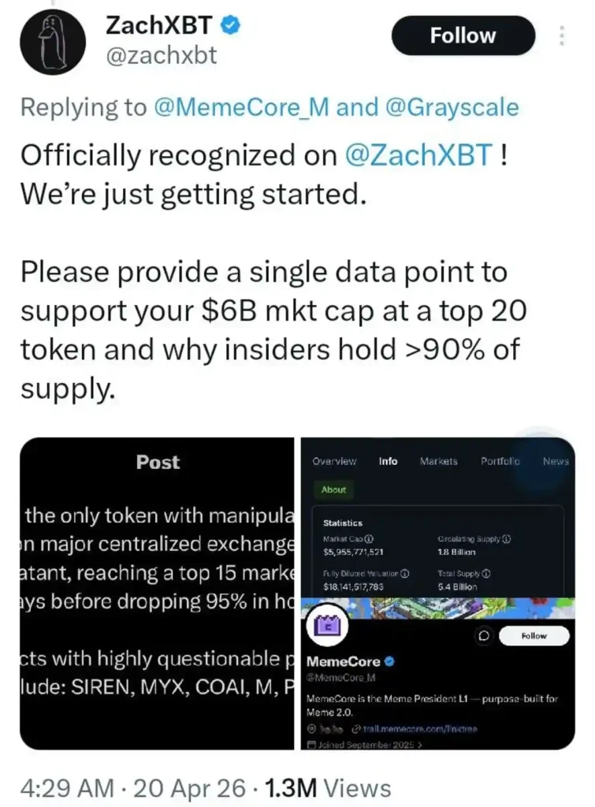This screenshot has width=595, height=807.
Task: Click the Circulating Supply info icon
Action: click(x=506, y=539)
